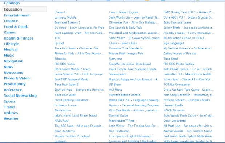This screenshot has height=143, width=225.
Task: Open the Reference category
Action: (13, 90)
